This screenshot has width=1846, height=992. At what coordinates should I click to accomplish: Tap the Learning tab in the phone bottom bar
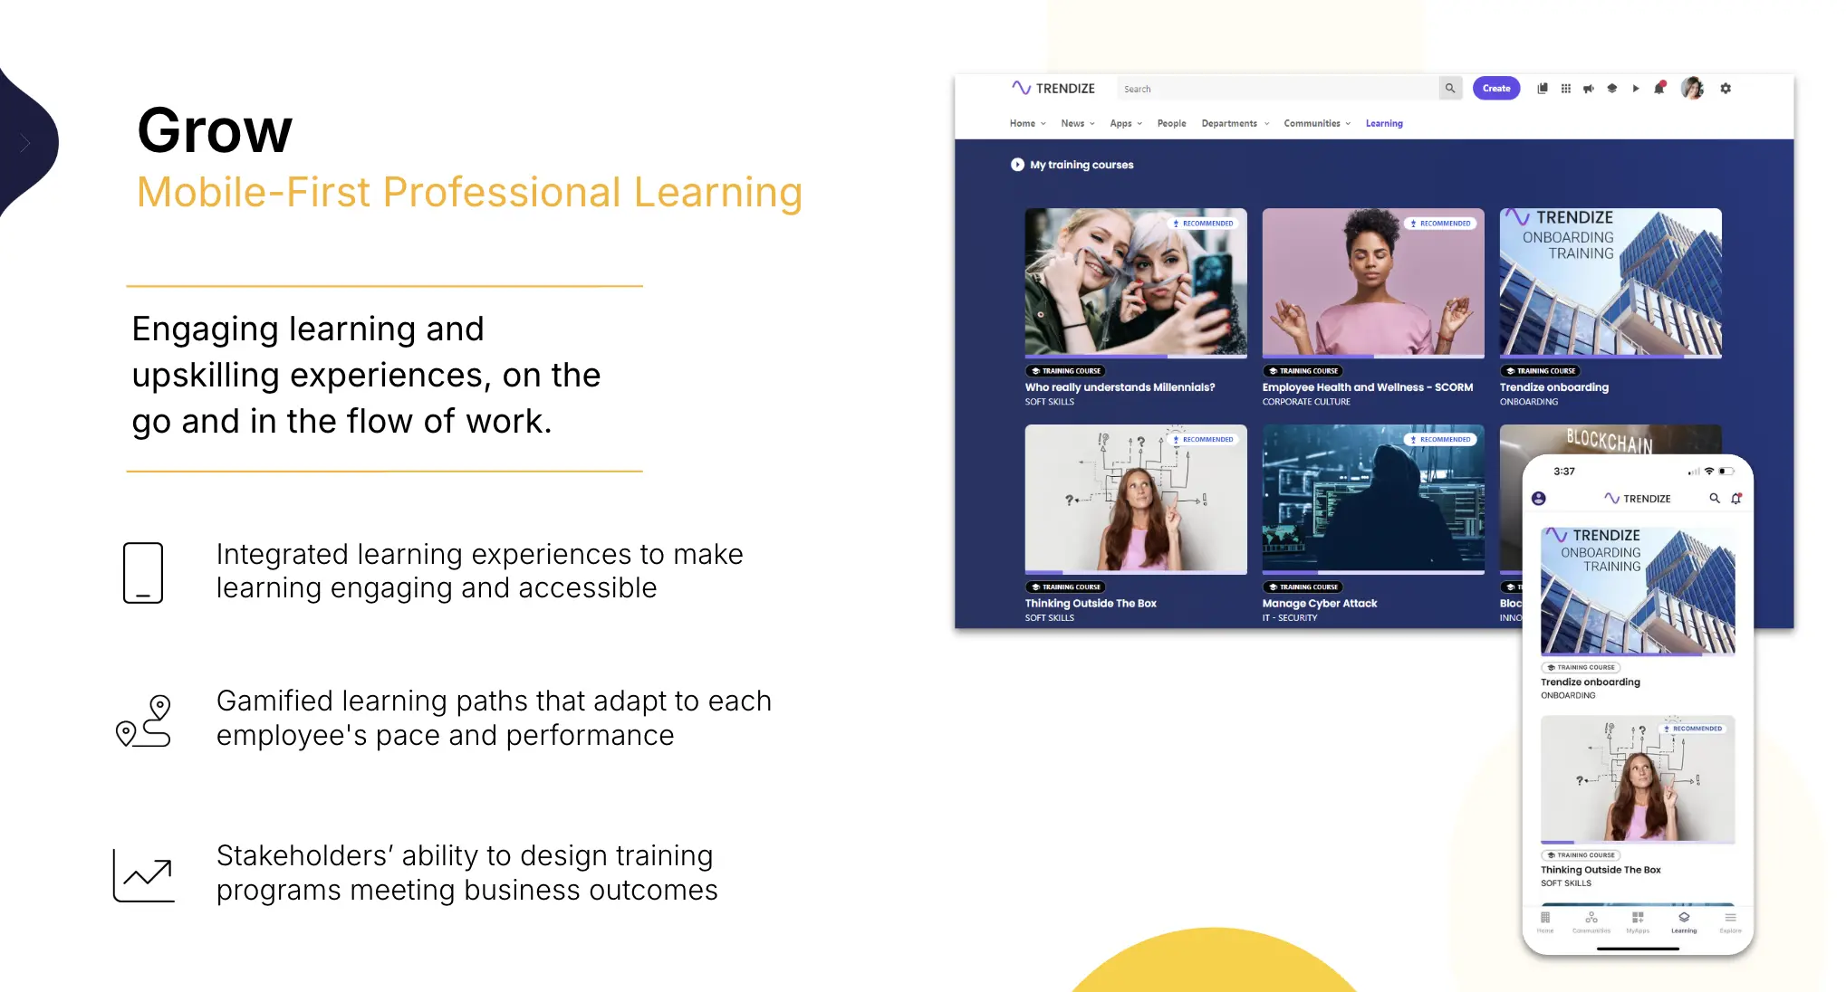(x=1684, y=922)
